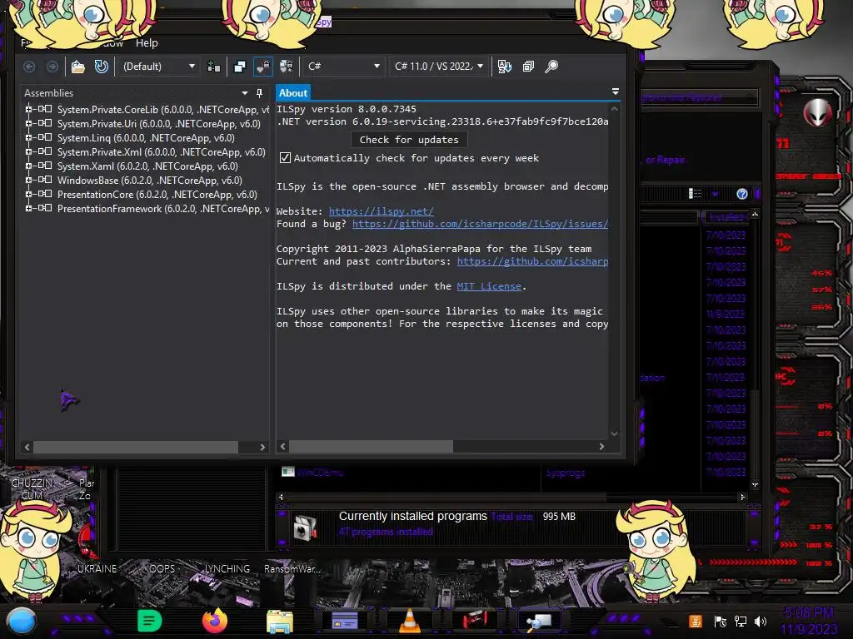
Task: Open view dropdown arrow in Programs window
Action: tap(715, 194)
